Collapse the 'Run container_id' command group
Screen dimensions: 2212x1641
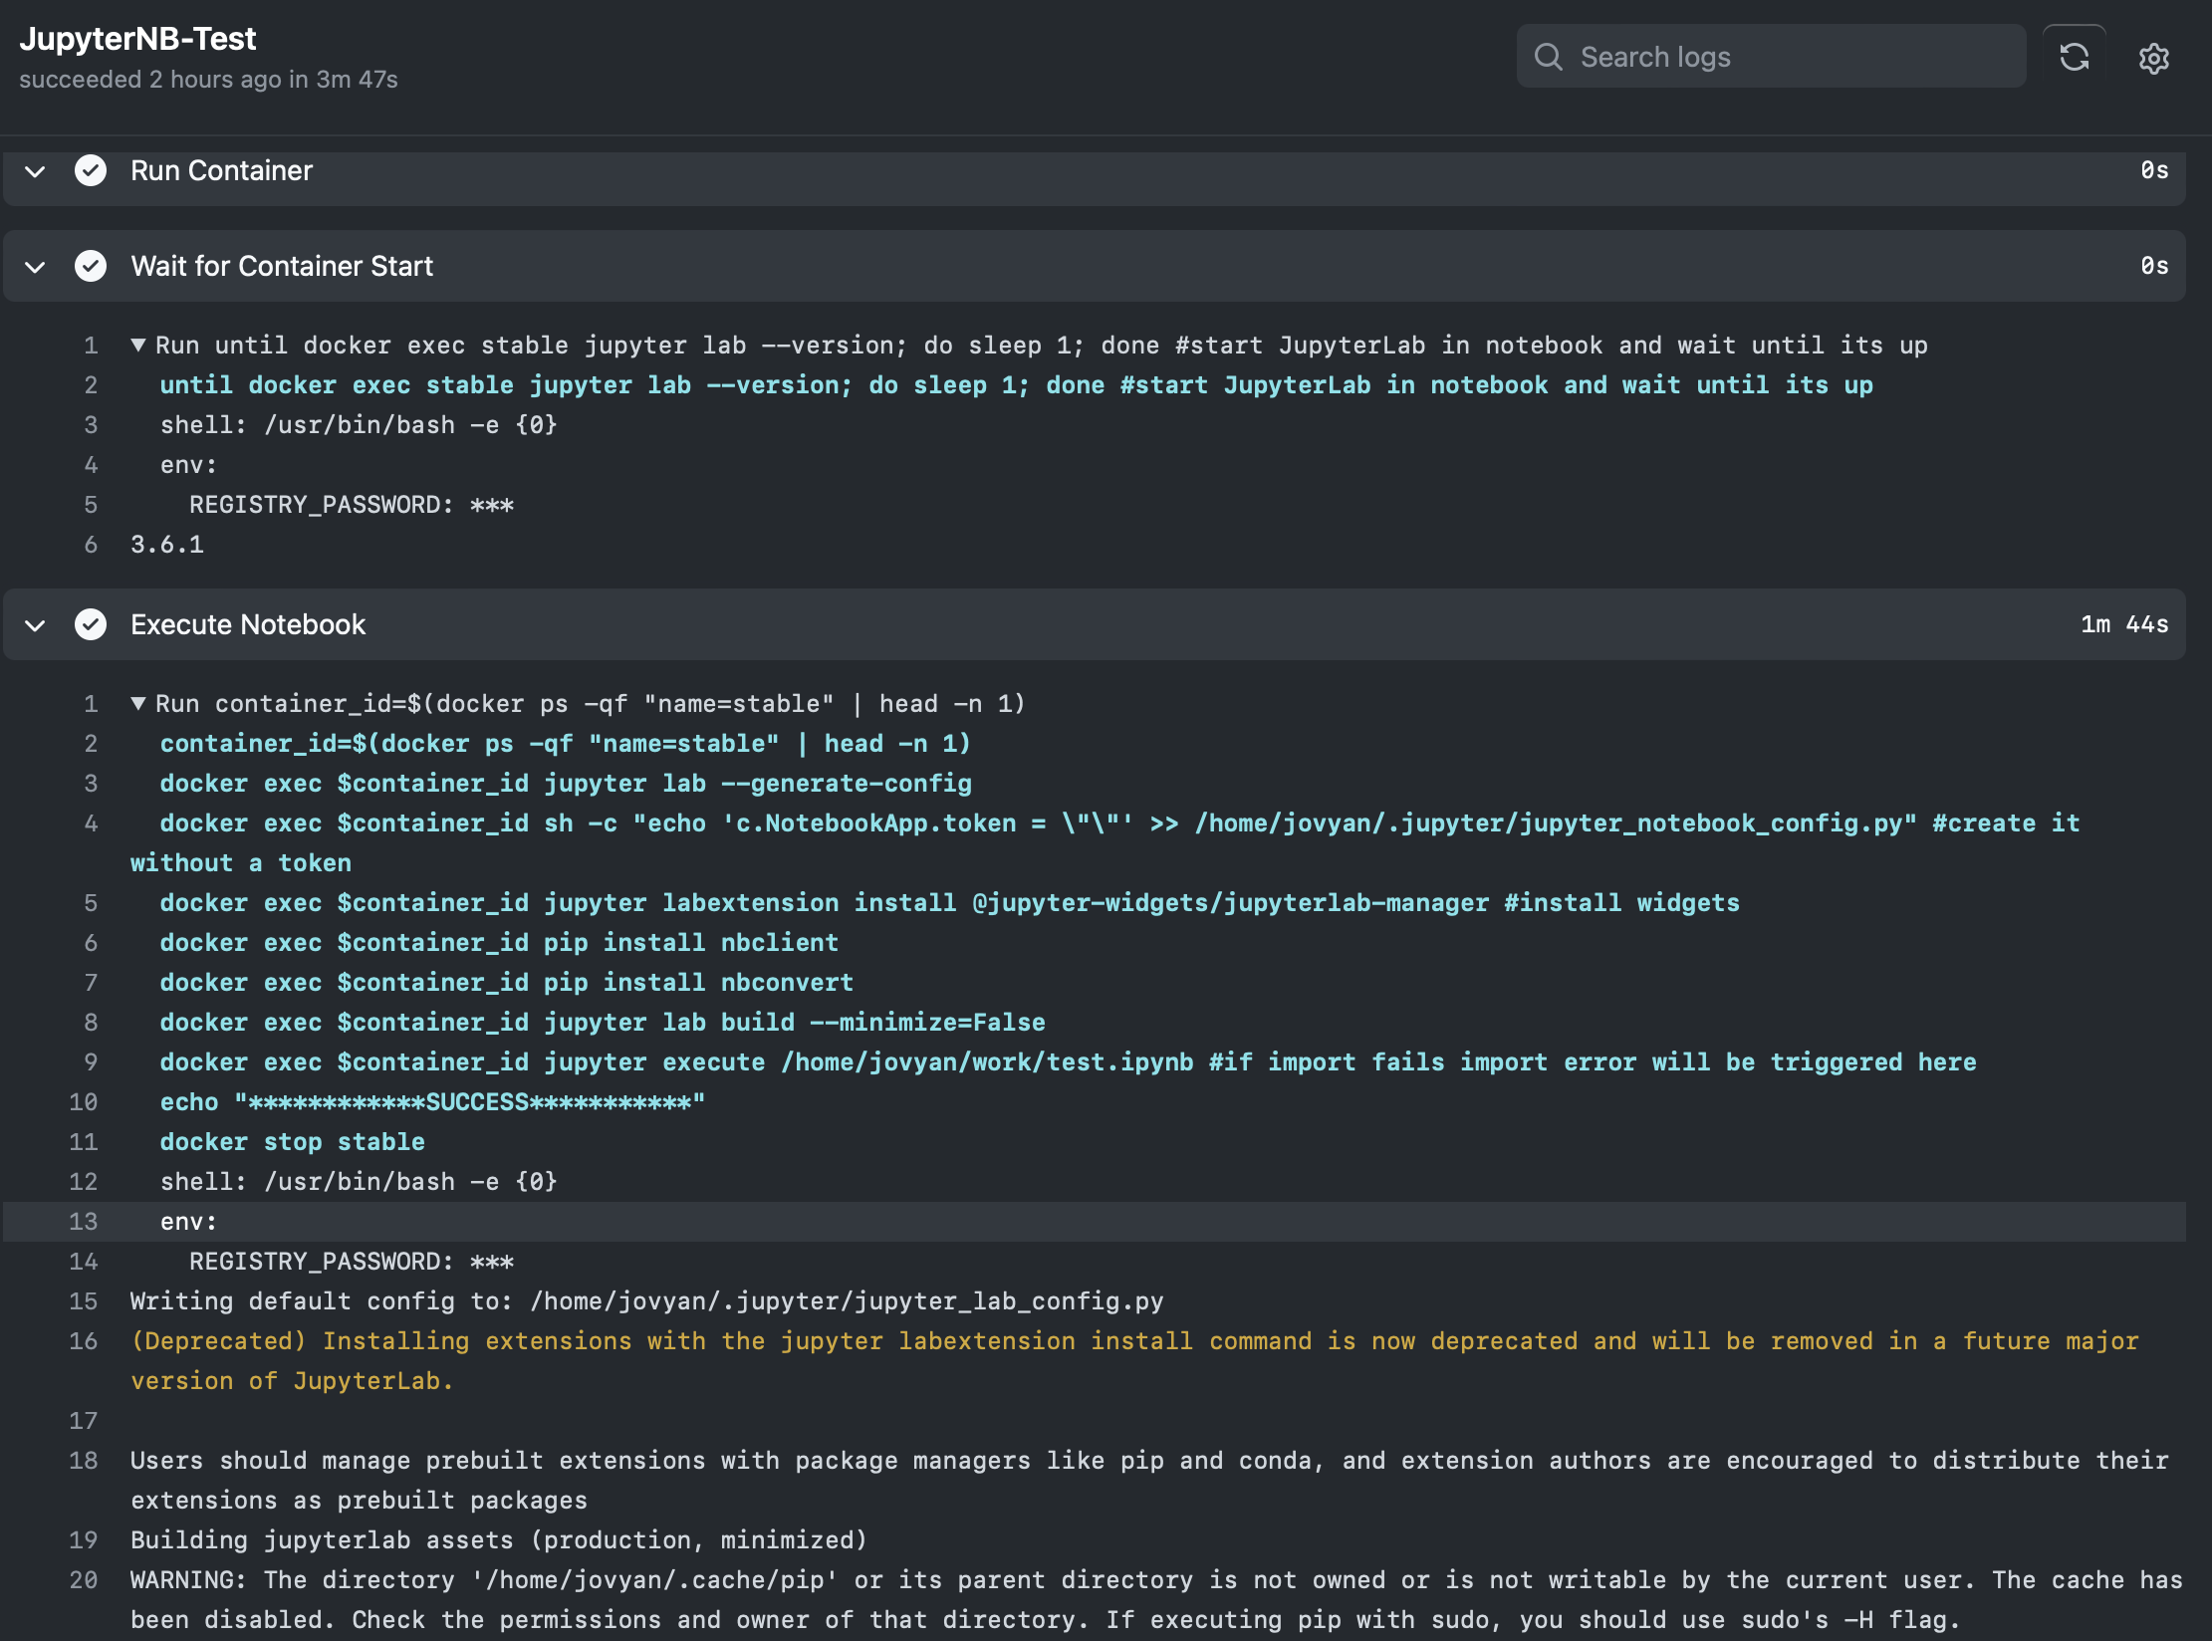coord(139,703)
